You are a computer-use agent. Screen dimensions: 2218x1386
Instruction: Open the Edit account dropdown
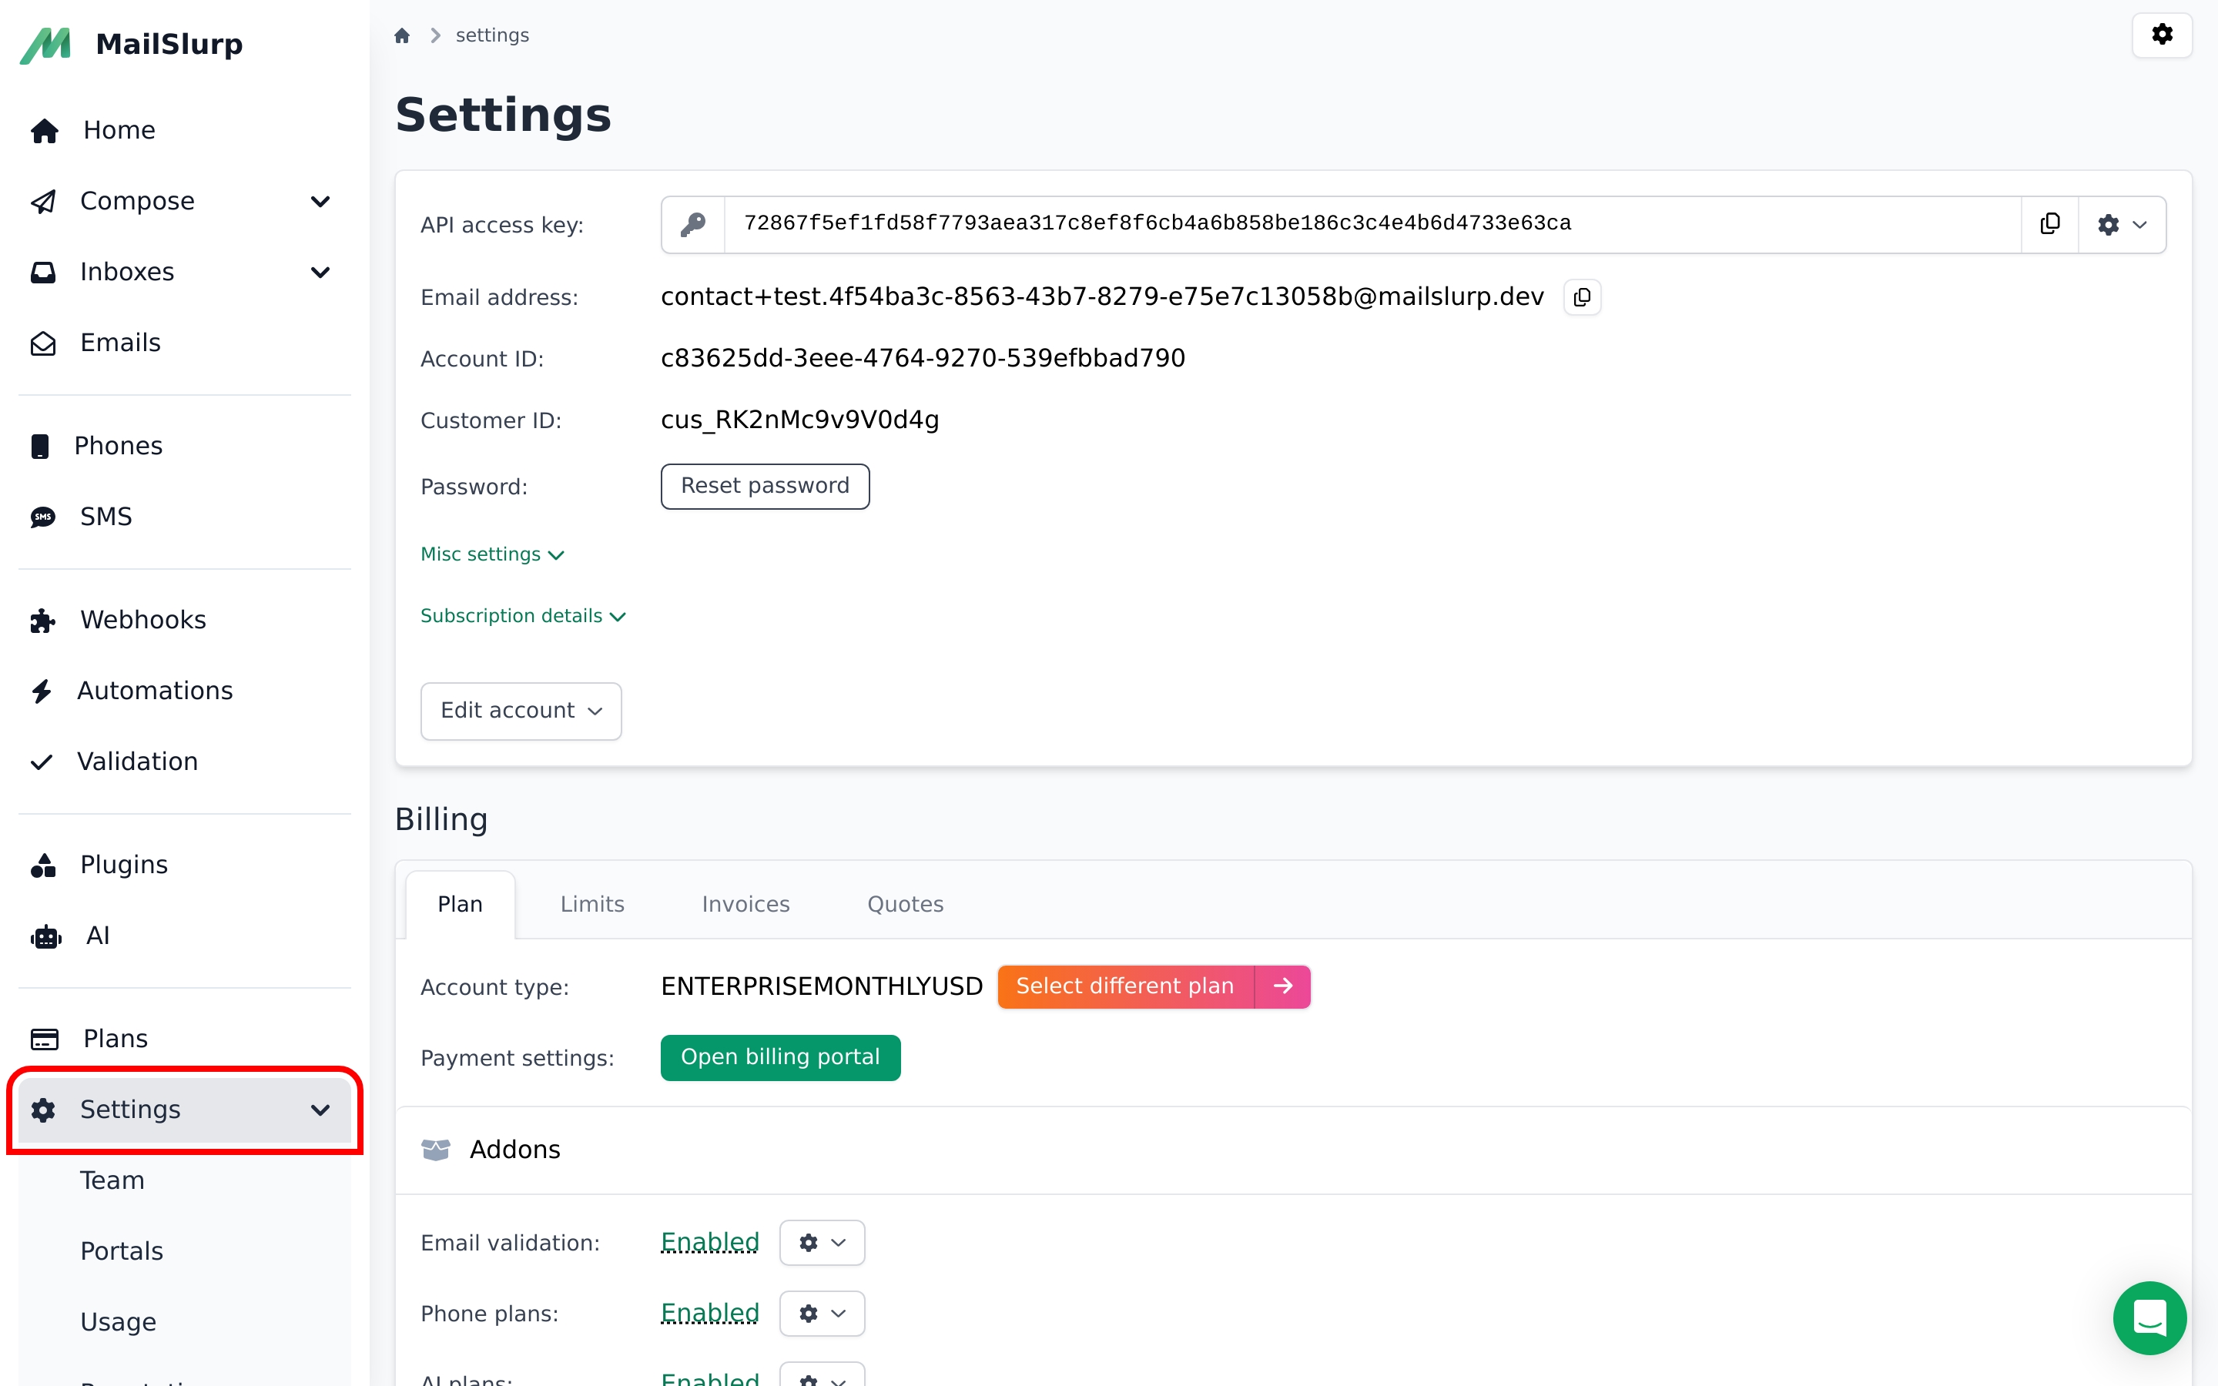pos(521,711)
